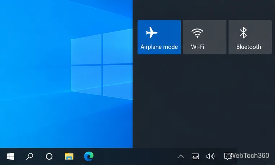This screenshot has width=275, height=165.
Task: Open network status tray icon
Action: [x=195, y=156]
